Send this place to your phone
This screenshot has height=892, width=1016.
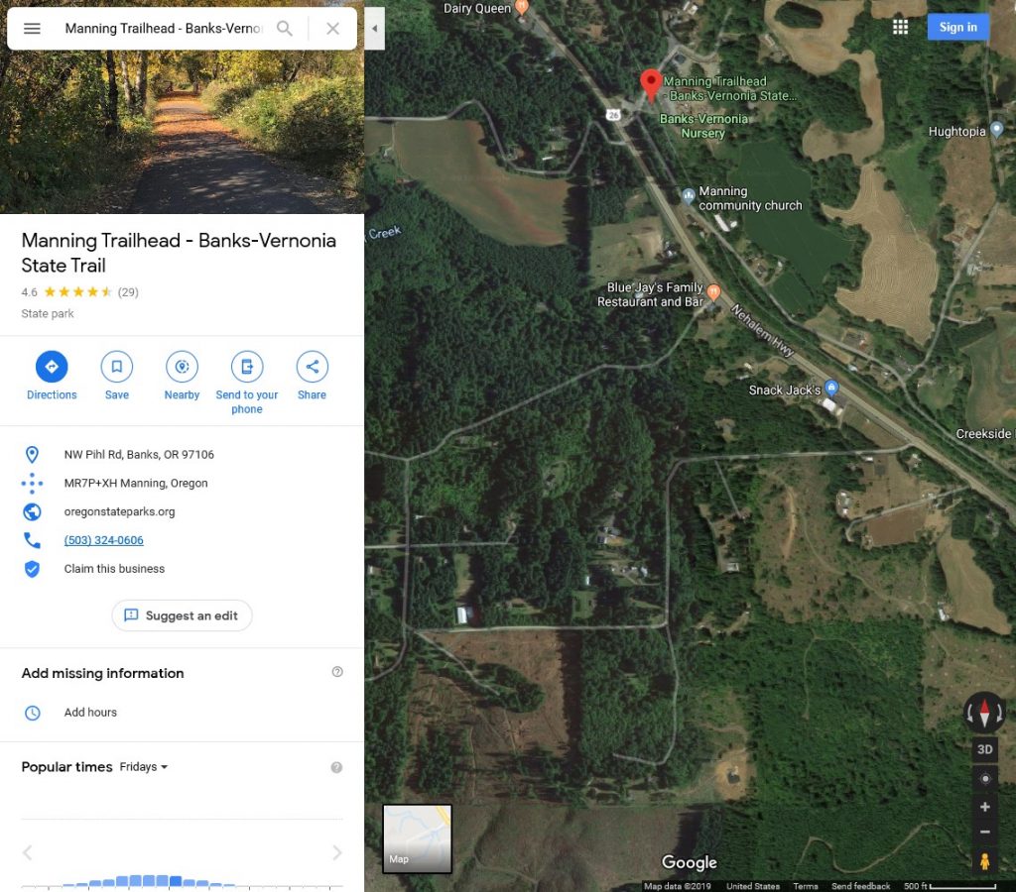click(247, 383)
